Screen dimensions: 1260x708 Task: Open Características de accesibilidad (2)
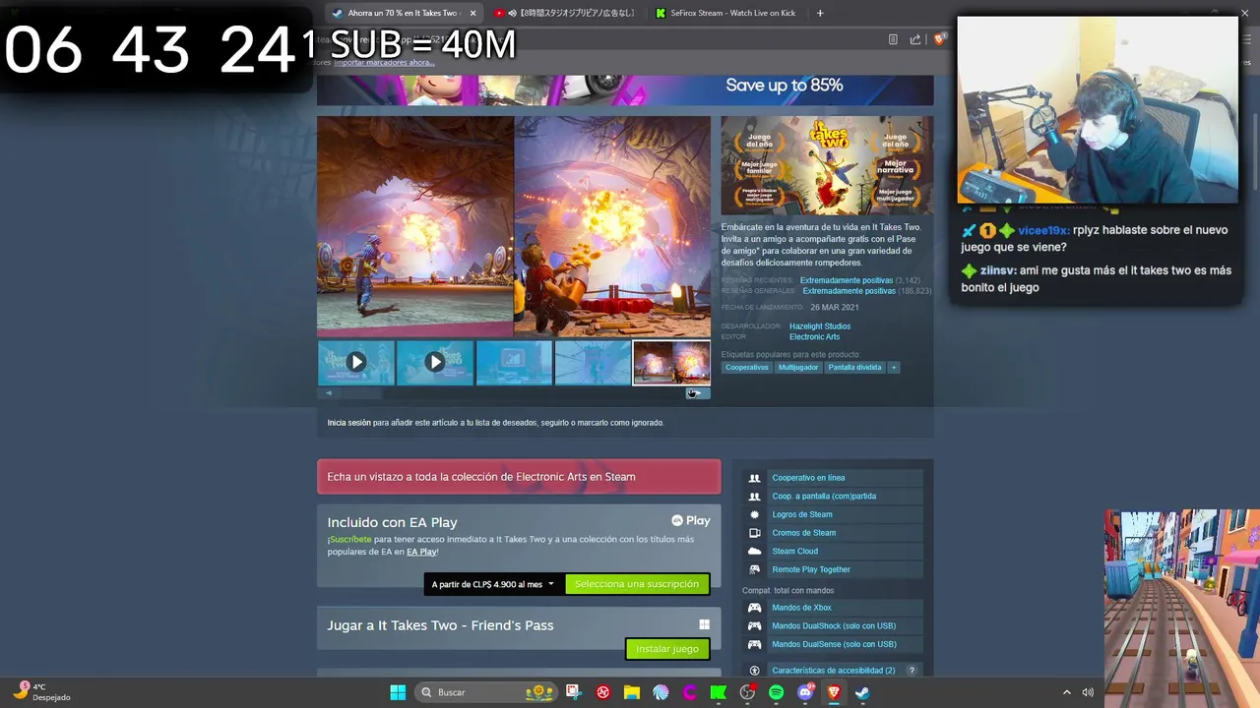click(833, 671)
